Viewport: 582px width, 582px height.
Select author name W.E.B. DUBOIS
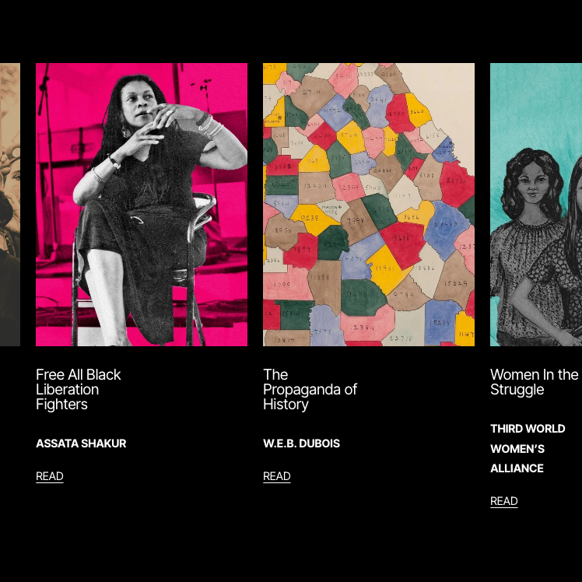[x=301, y=444]
